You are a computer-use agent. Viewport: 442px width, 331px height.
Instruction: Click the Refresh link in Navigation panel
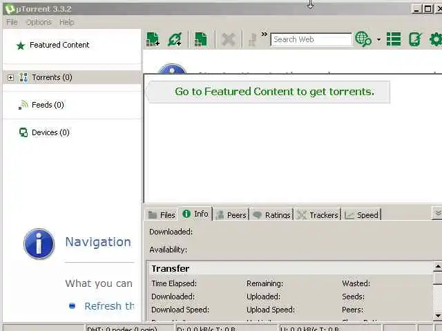(x=109, y=306)
